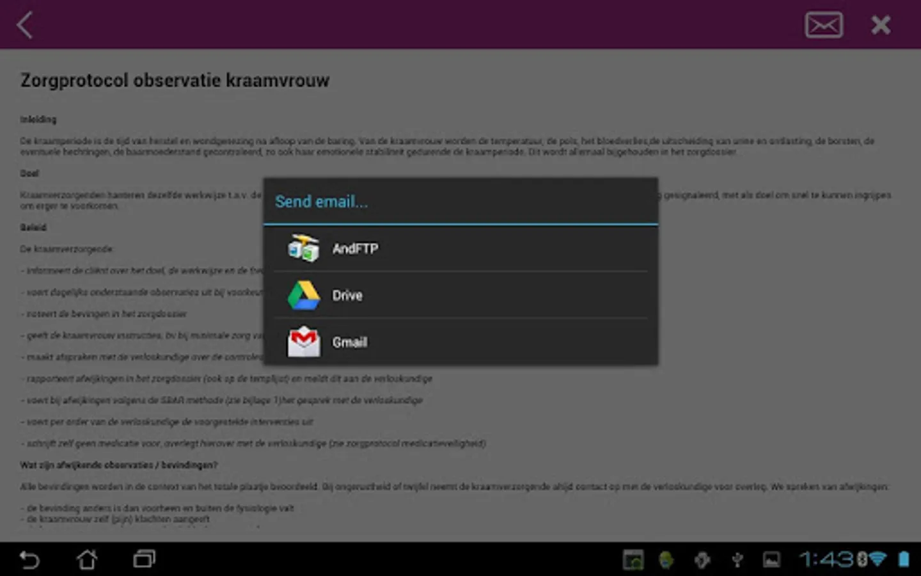
Task: Tap the Android debug notification icon
Action: pos(702,560)
